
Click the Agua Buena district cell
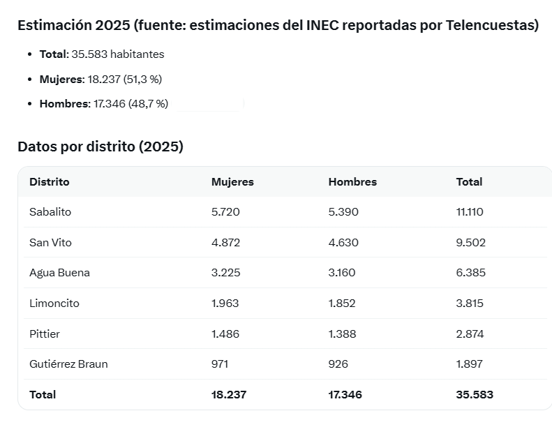[59, 273]
